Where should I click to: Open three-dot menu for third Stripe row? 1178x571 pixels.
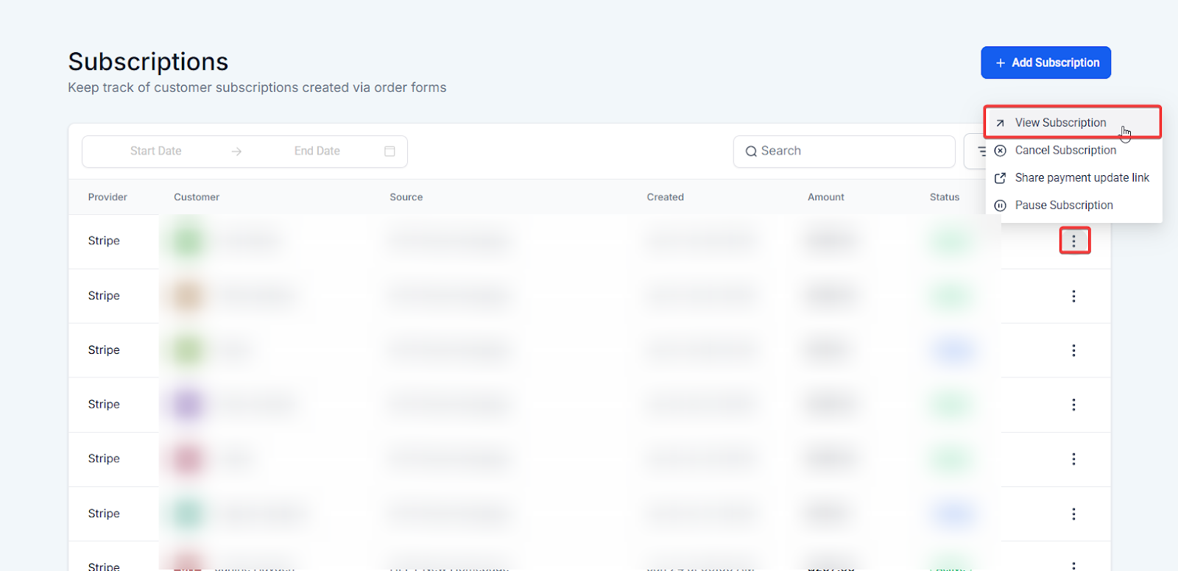1073,350
